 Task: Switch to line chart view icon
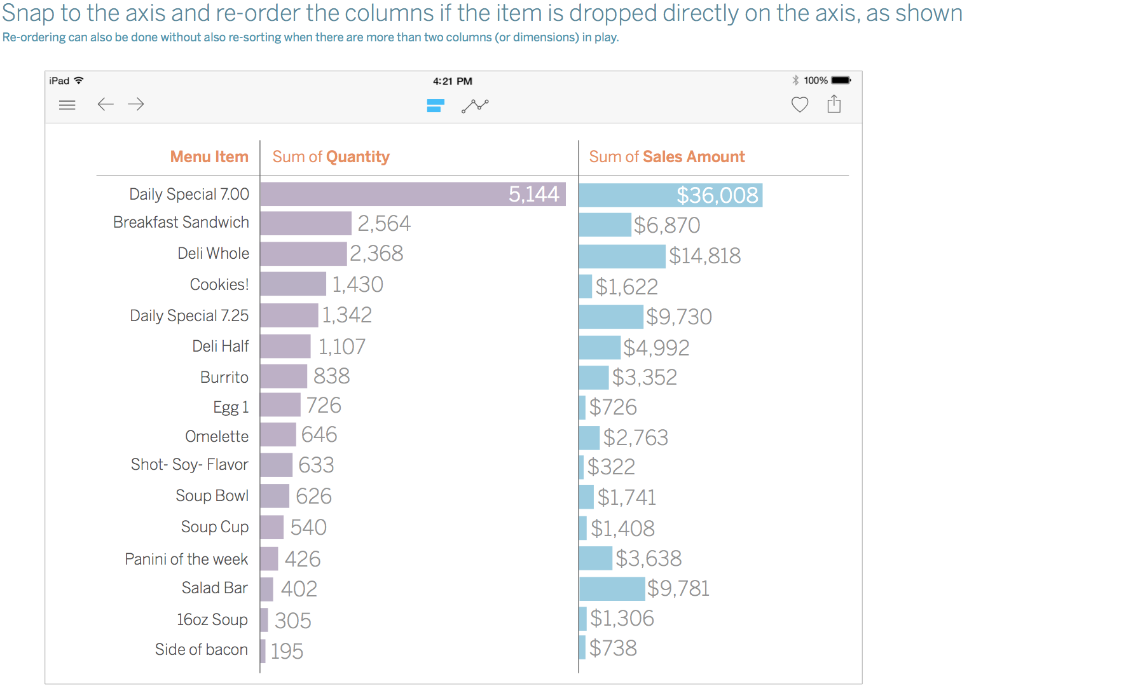coord(476,106)
